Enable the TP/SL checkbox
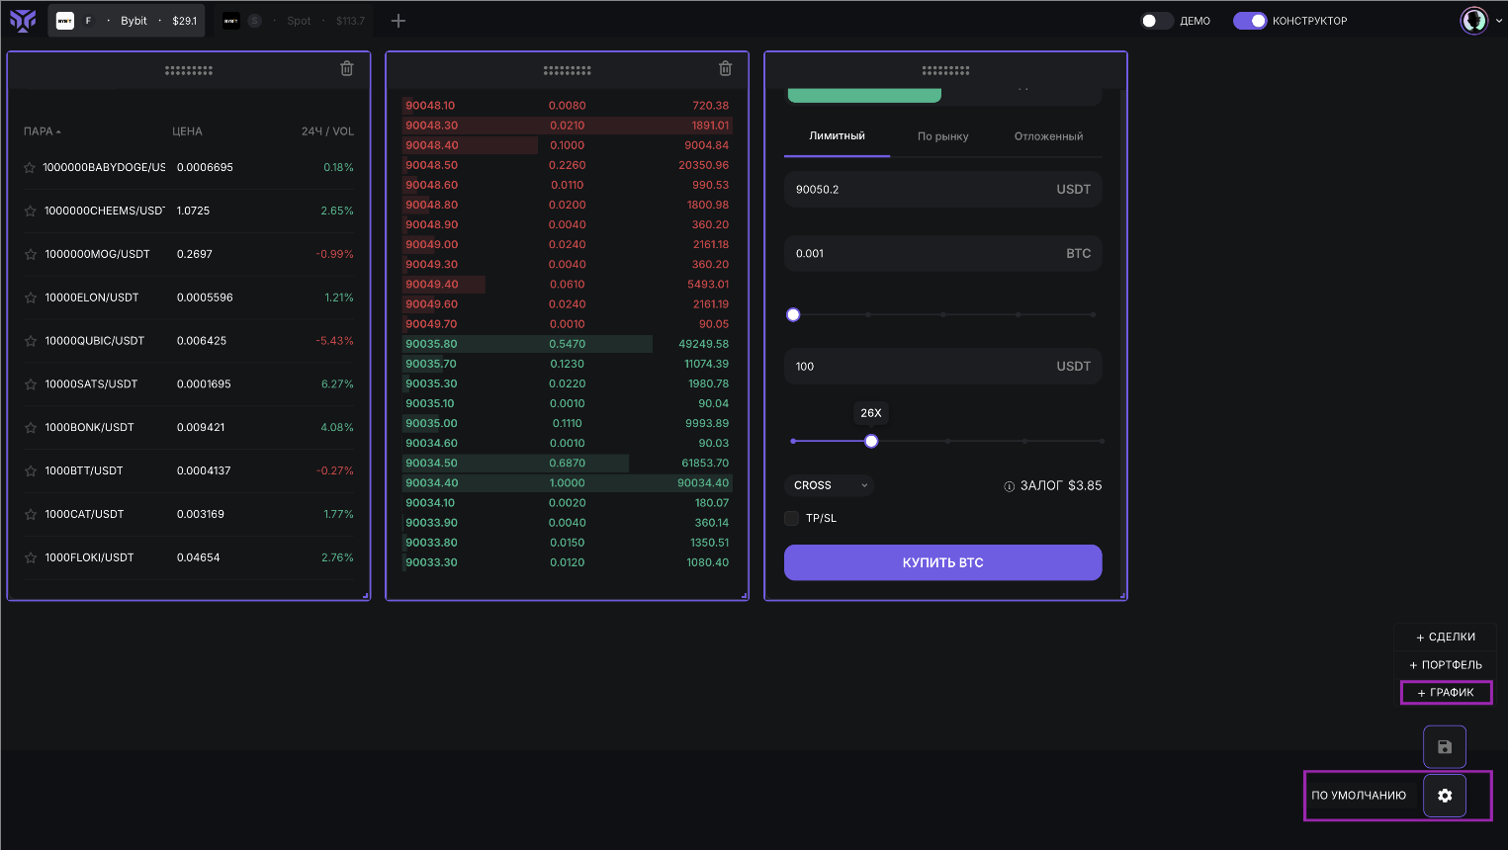This screenshot has width=1508, height=850. tap(791, 519)
